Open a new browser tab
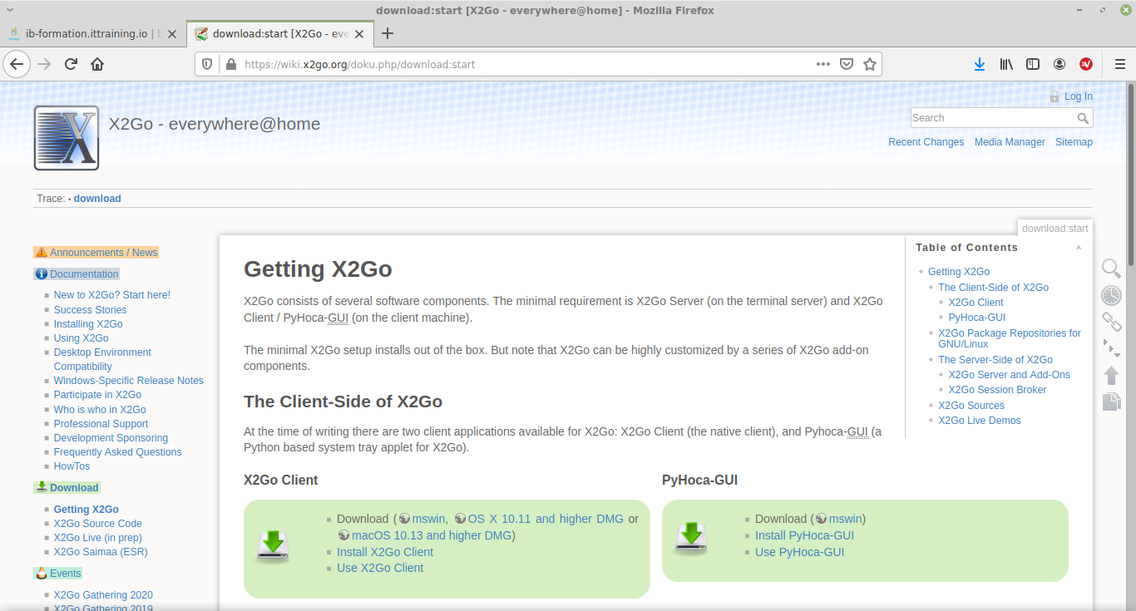This screenshot has width=1136, height=611. click(x=387, y=34)
